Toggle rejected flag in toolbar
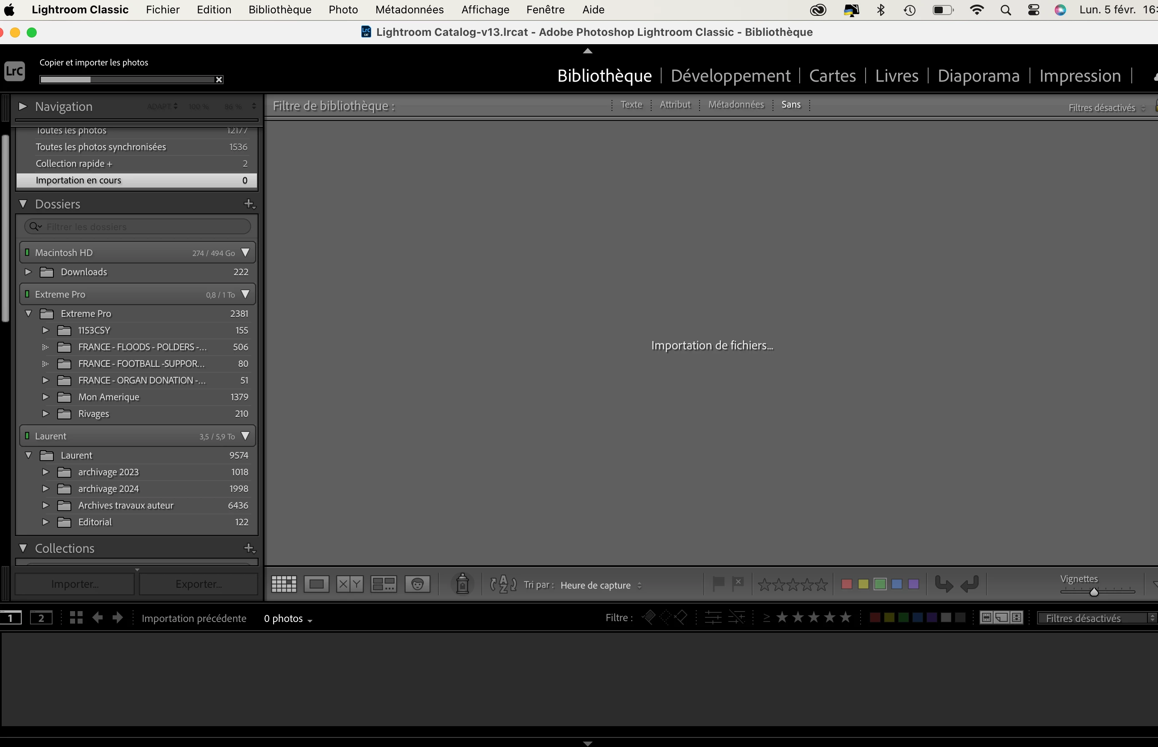Viewport: 1158px width, 747px height. pos(738,584)
